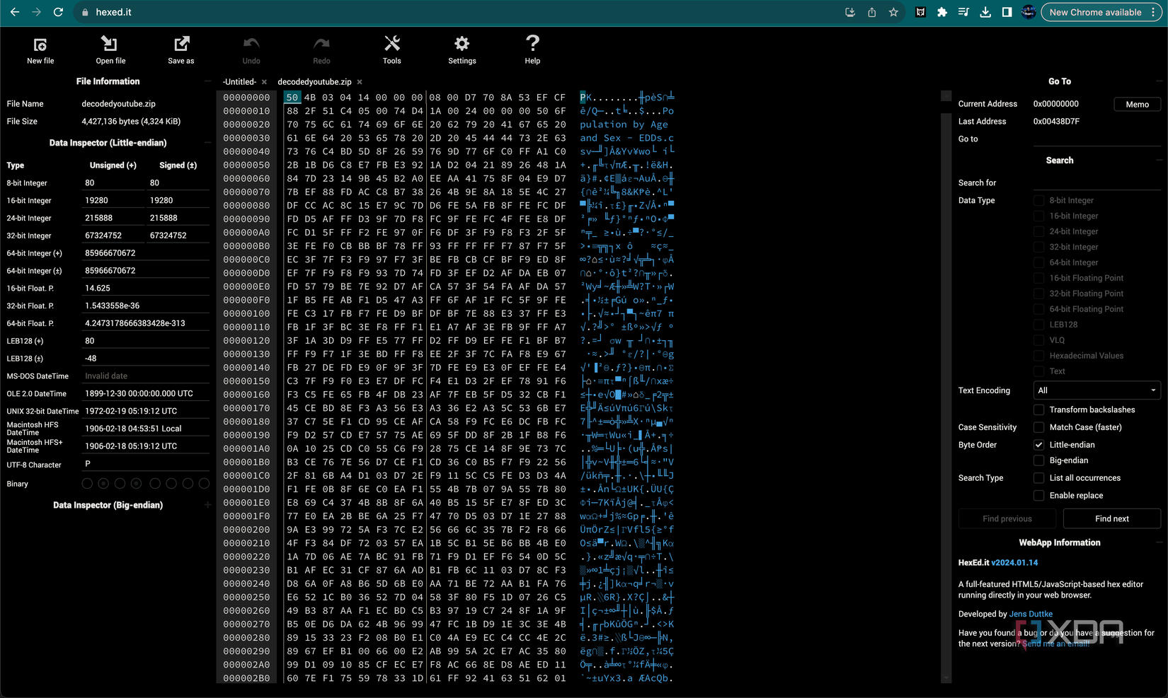1168x698 pixels.
Task: Open the Text Encoding dropdown
Action: tap(1096, 390)
